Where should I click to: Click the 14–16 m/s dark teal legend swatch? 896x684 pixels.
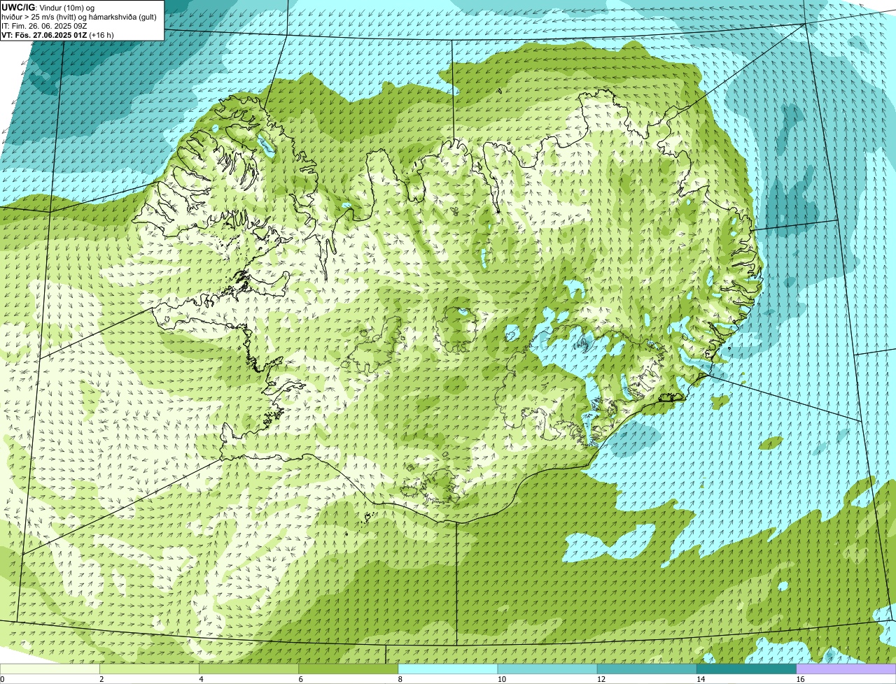747,669
